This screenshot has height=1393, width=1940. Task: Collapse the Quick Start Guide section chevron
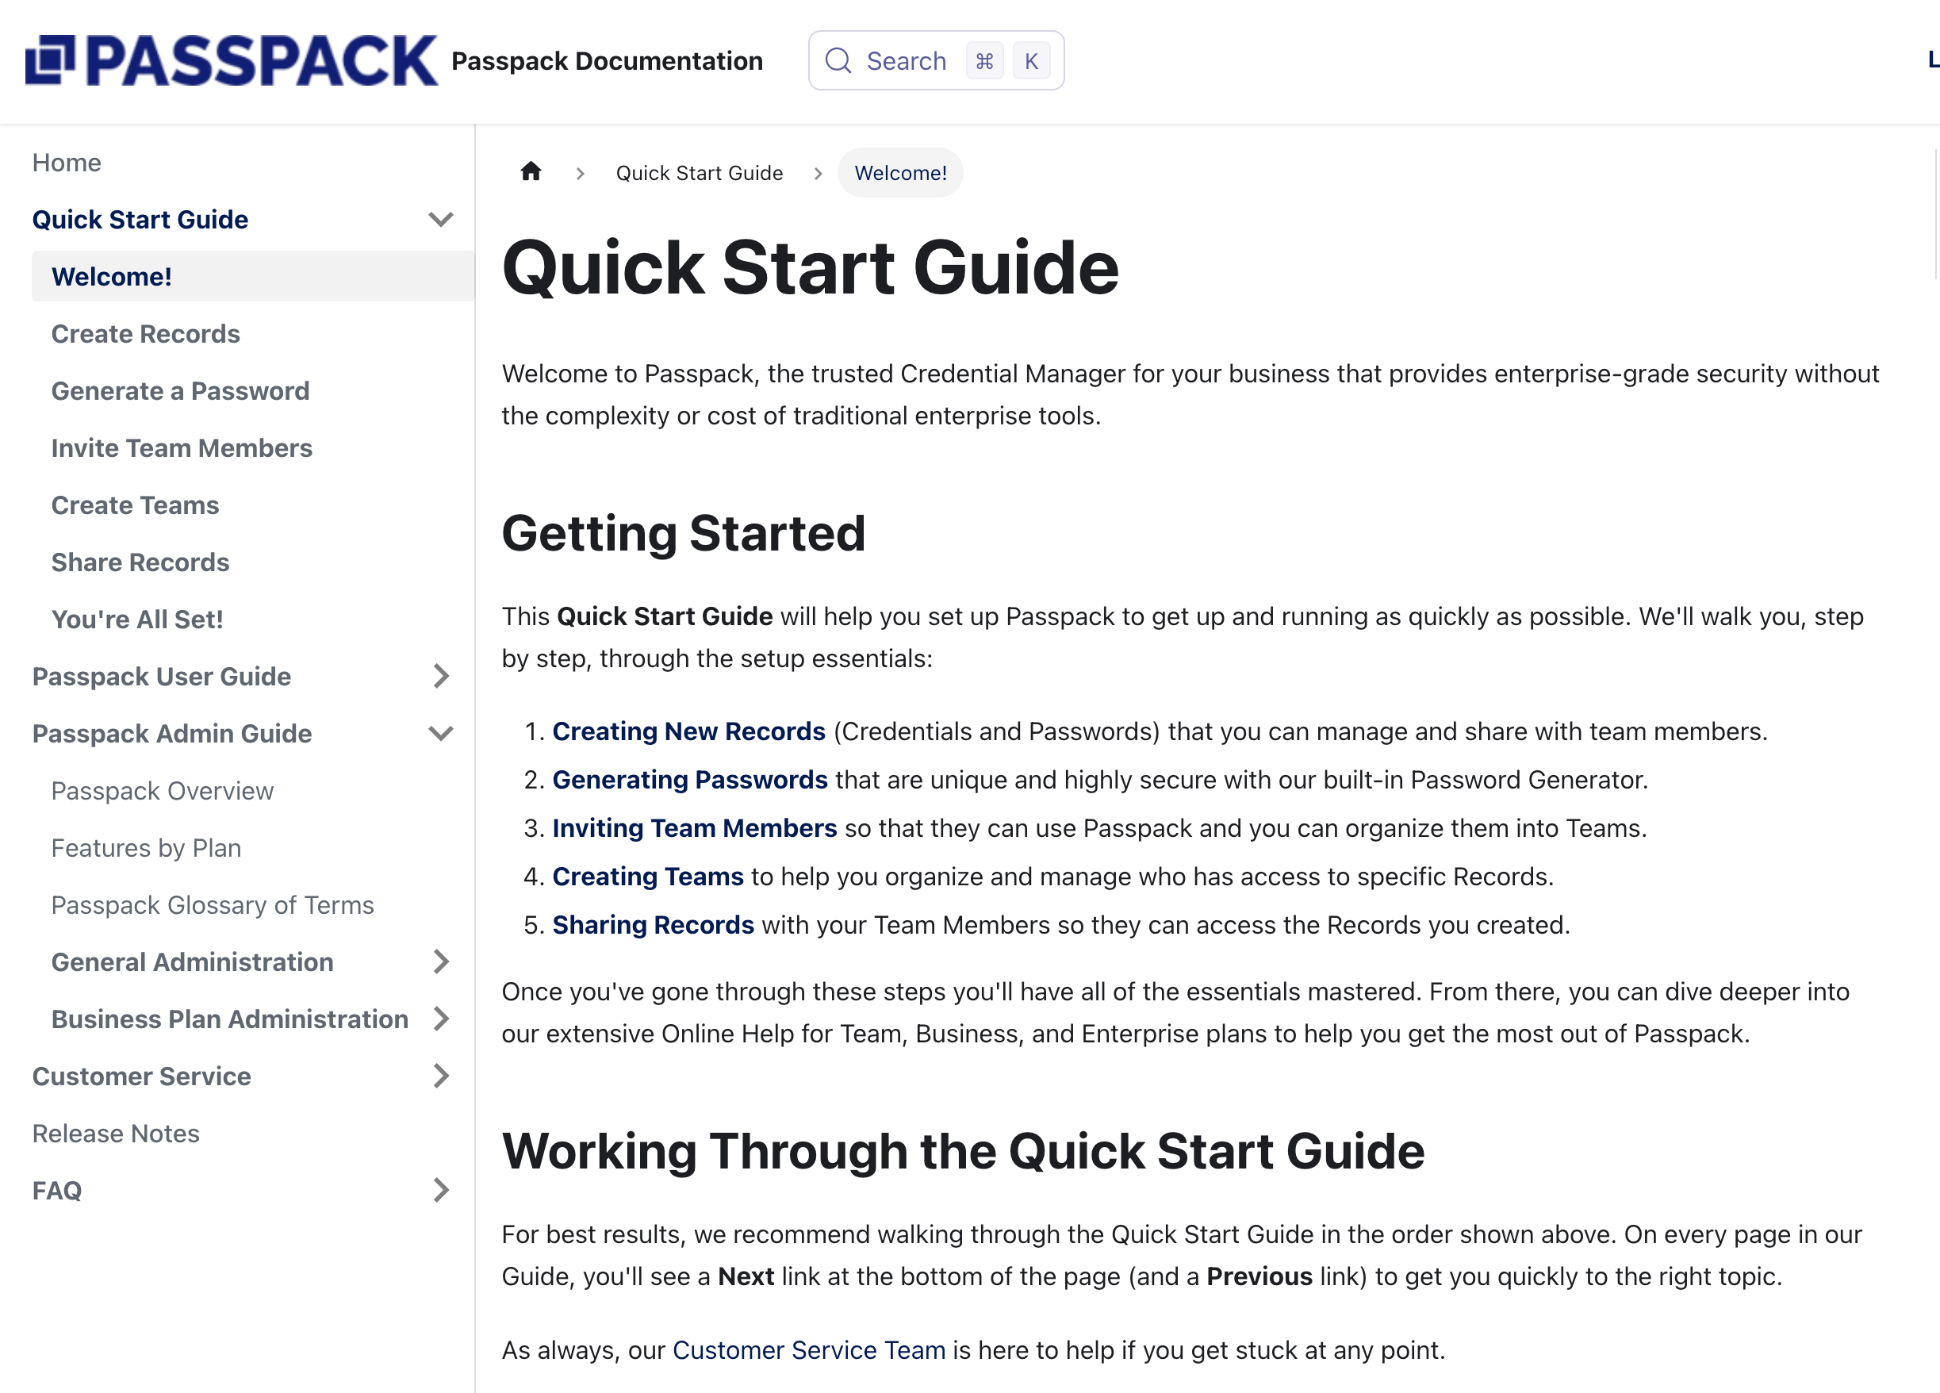(x=440, y=219)
